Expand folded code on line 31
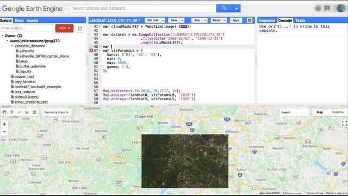Screen dimensions: 348x196 point(100,27)
